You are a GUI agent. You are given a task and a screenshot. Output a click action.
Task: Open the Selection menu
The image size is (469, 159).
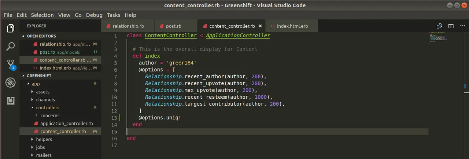tap(42, 15)
